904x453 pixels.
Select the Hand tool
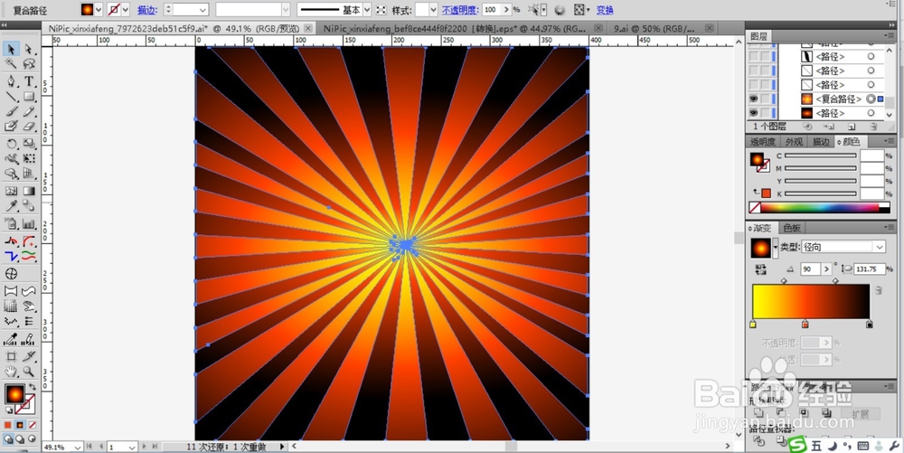pyautogui.click(x=11, y=372)
